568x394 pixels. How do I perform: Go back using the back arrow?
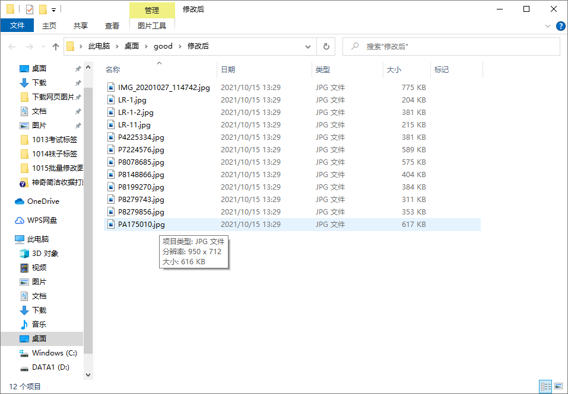coord(12,47)
